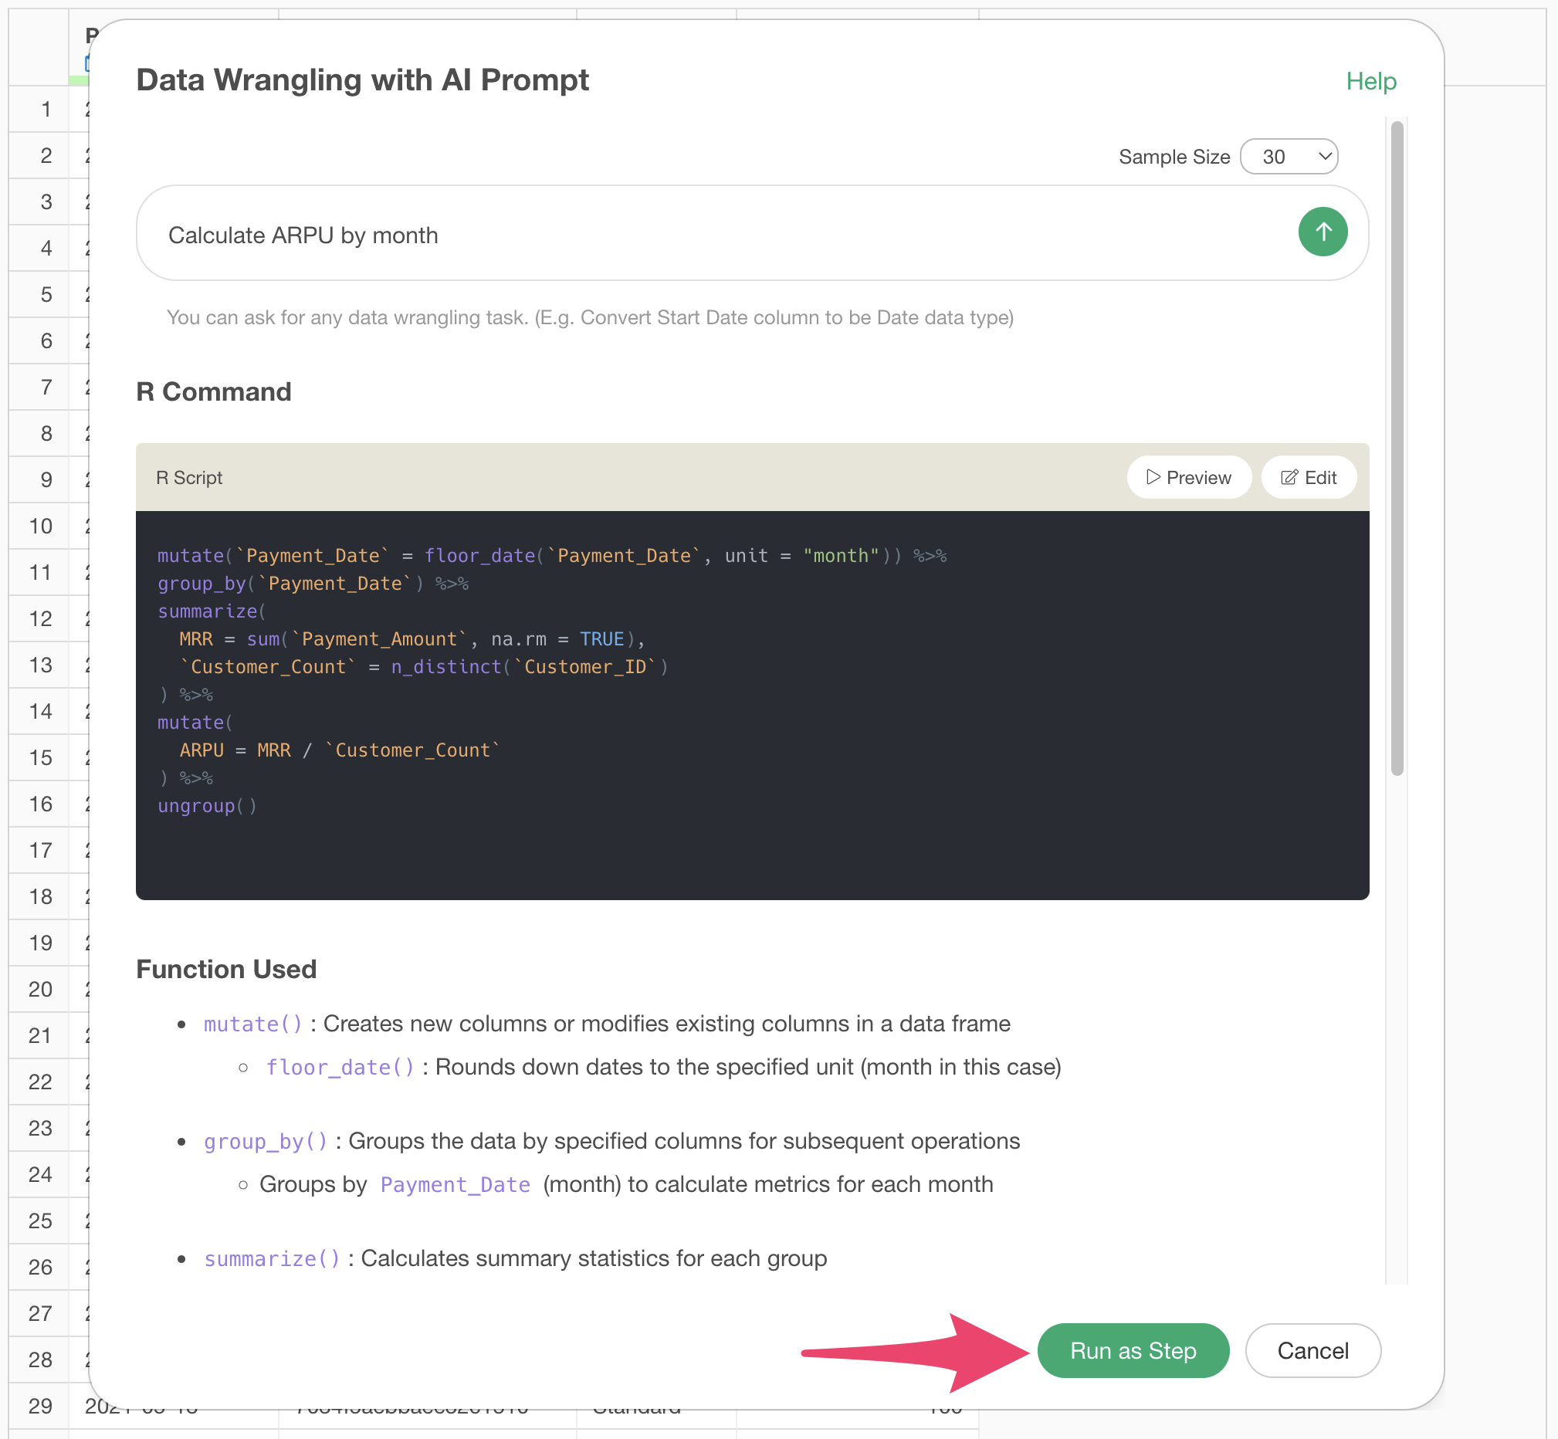Open the Help link
The image size is (1558, 1439).
coord(1370,81)
